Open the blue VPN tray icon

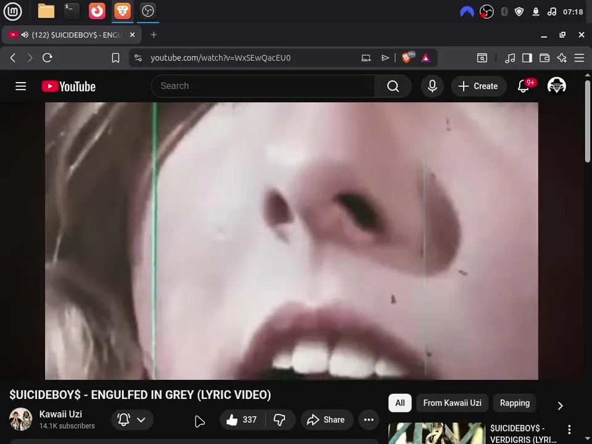coord(467,12)
